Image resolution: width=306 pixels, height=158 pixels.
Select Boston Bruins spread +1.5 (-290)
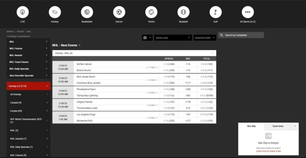click(x=169, y=70)
